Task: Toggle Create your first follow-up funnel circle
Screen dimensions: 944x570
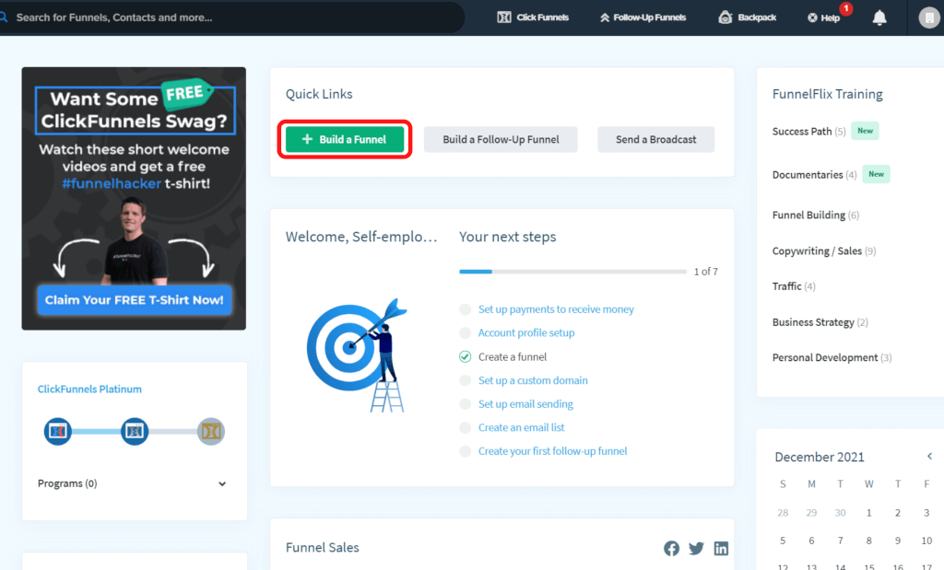Action: click(x=465, y=451)
